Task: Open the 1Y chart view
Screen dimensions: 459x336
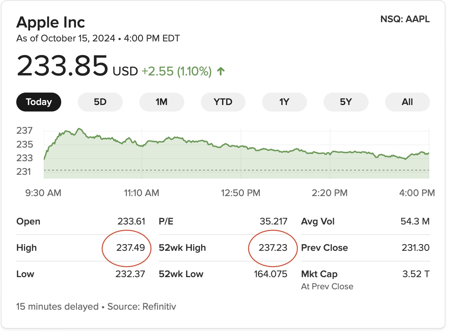Action: [284, 102]
